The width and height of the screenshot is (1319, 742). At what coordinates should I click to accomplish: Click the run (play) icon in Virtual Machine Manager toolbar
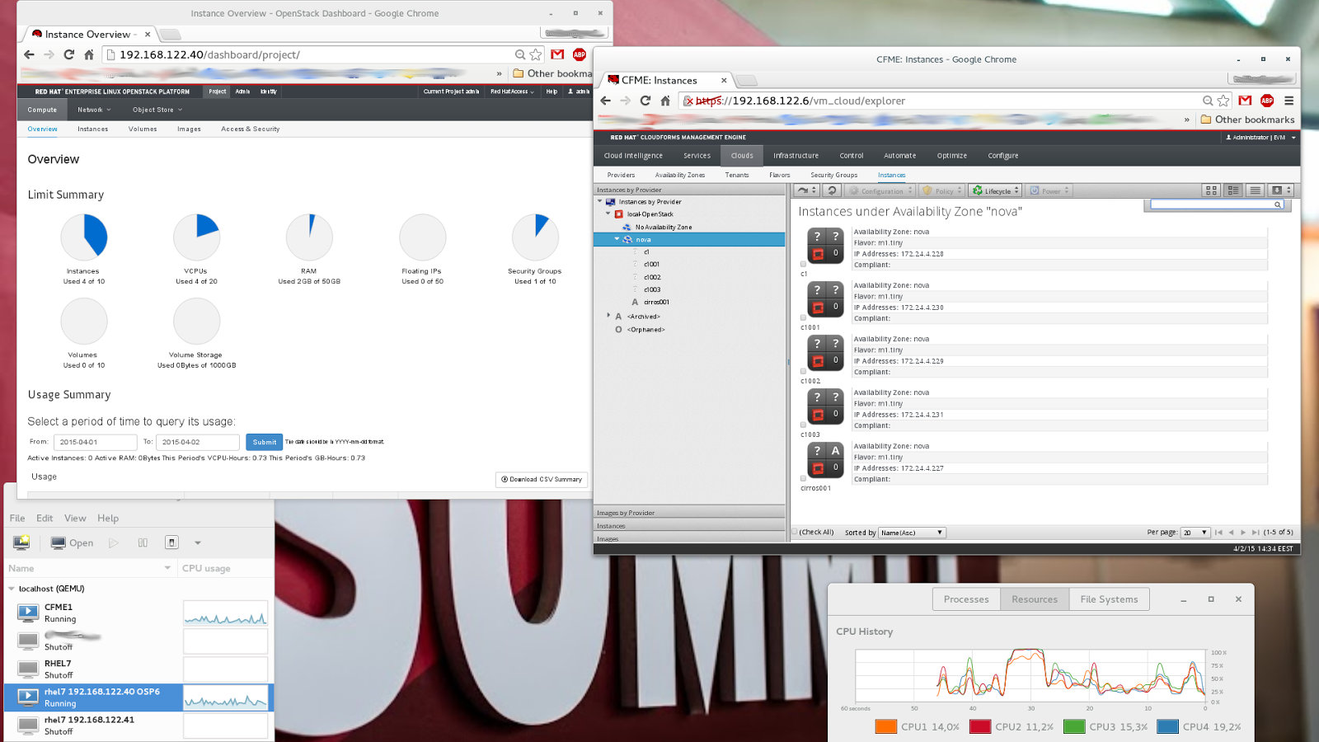click(114, 542)
